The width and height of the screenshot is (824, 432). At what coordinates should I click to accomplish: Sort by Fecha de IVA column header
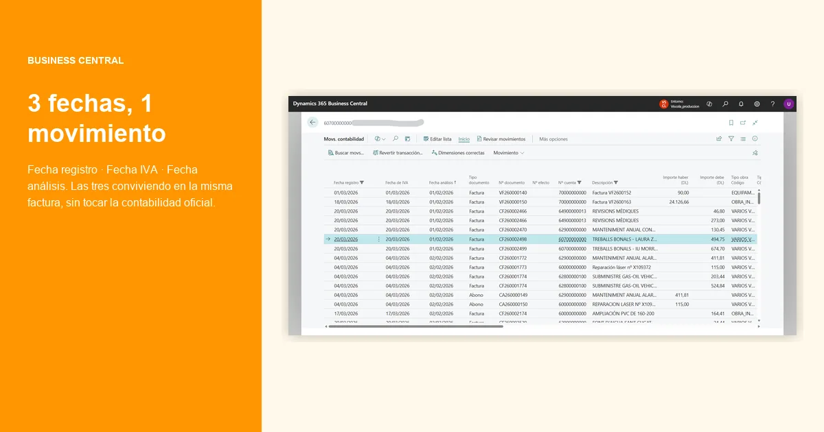coord(397,182)
